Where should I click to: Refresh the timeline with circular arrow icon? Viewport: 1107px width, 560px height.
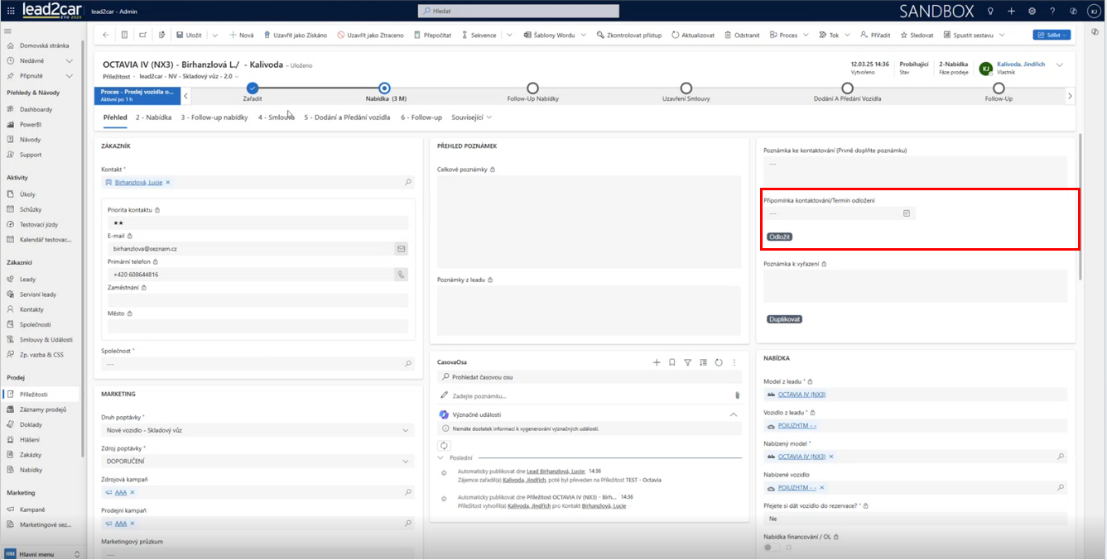tap(718, 362)
